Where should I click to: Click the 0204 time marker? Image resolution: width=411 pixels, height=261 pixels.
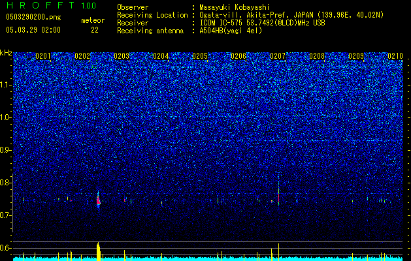(x=161, y=56)
